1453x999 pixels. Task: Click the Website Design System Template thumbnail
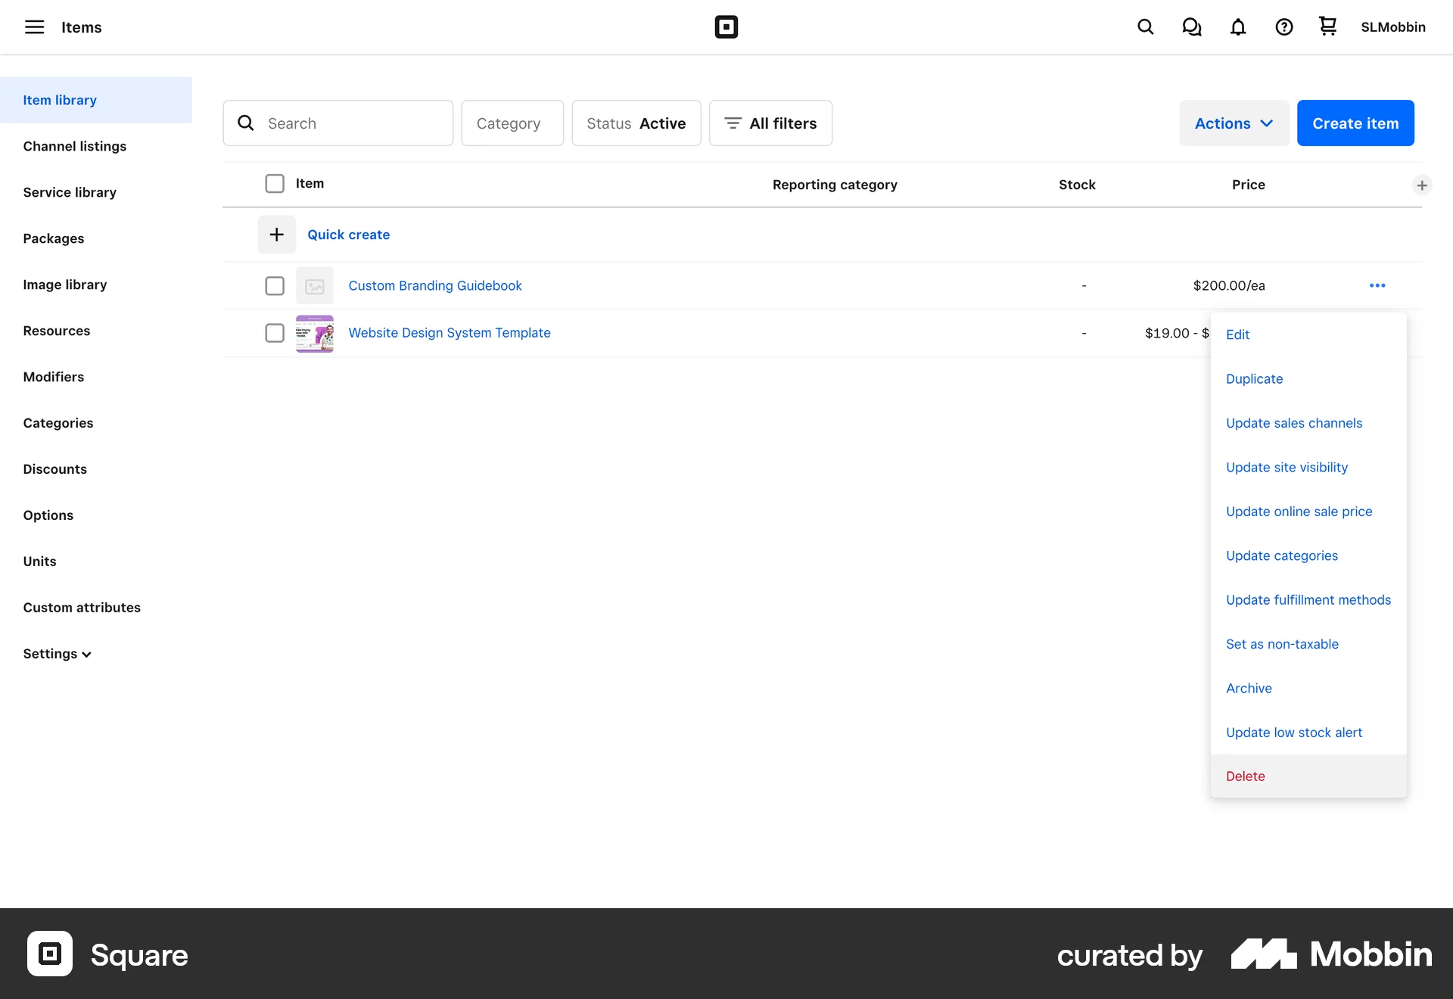click(x=314, y=333)
